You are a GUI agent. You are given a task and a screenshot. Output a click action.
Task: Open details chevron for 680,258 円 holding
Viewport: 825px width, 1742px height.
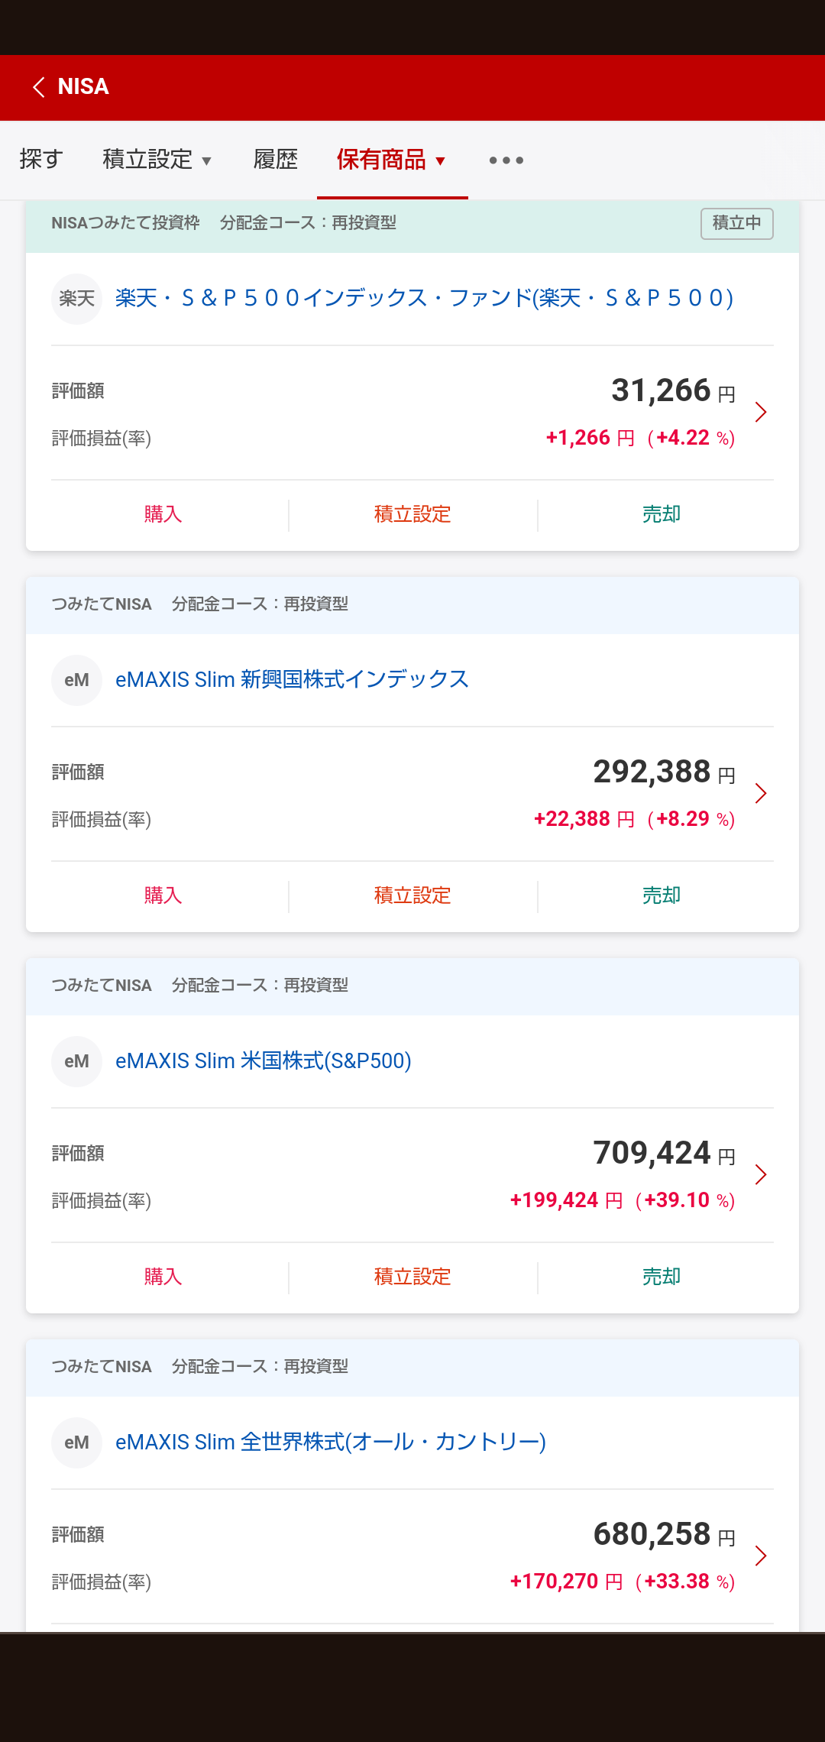760,1556
